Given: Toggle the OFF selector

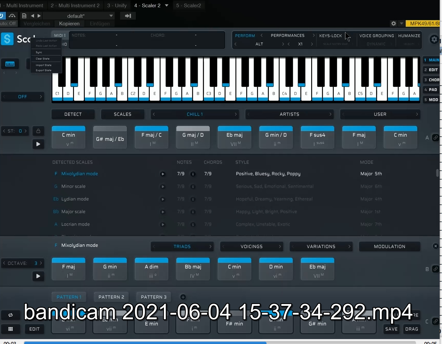Looking at the screenshot, I should [22, 97].
